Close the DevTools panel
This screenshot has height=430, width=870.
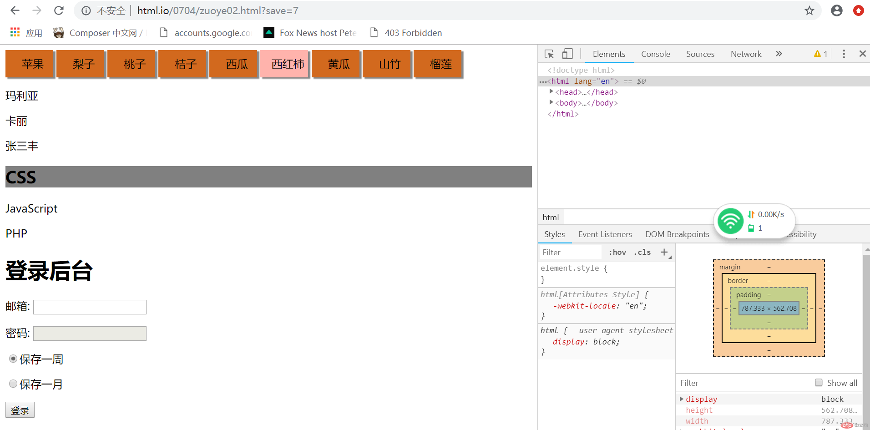coord(862,54)
